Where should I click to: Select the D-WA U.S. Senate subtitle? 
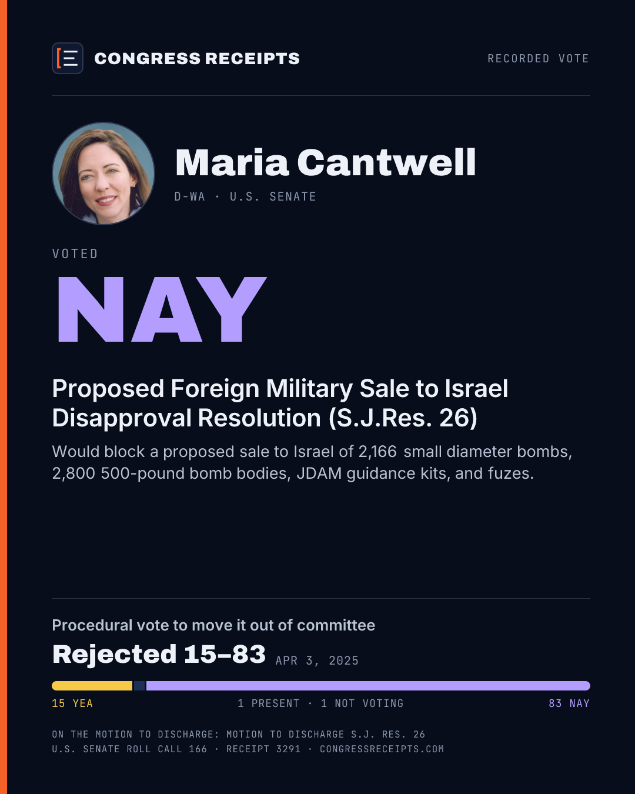point(245,196)
